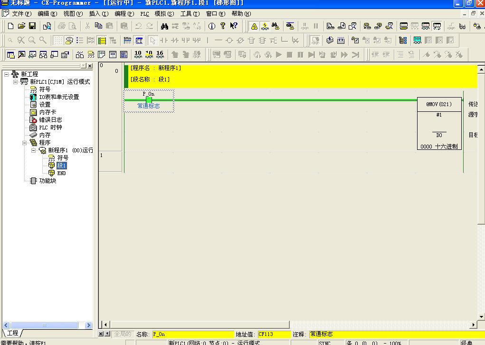
Task: Open the PLC 时钟 clock entry
Action: (50, 128)
